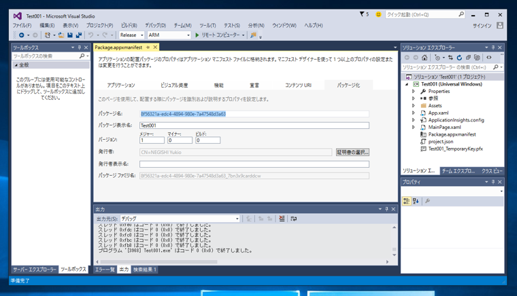Toggle pin on Package.appxmanifest tab

point(148,48)
